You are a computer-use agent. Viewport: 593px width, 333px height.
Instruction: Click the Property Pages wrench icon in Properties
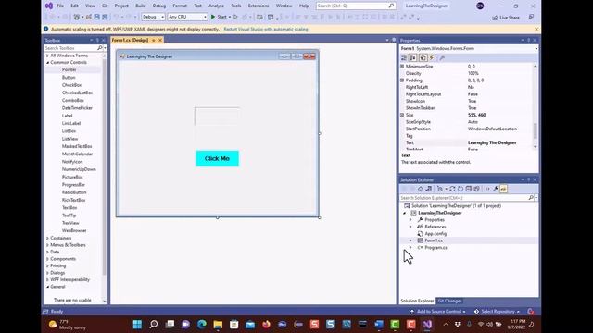(x=442, y=57)
